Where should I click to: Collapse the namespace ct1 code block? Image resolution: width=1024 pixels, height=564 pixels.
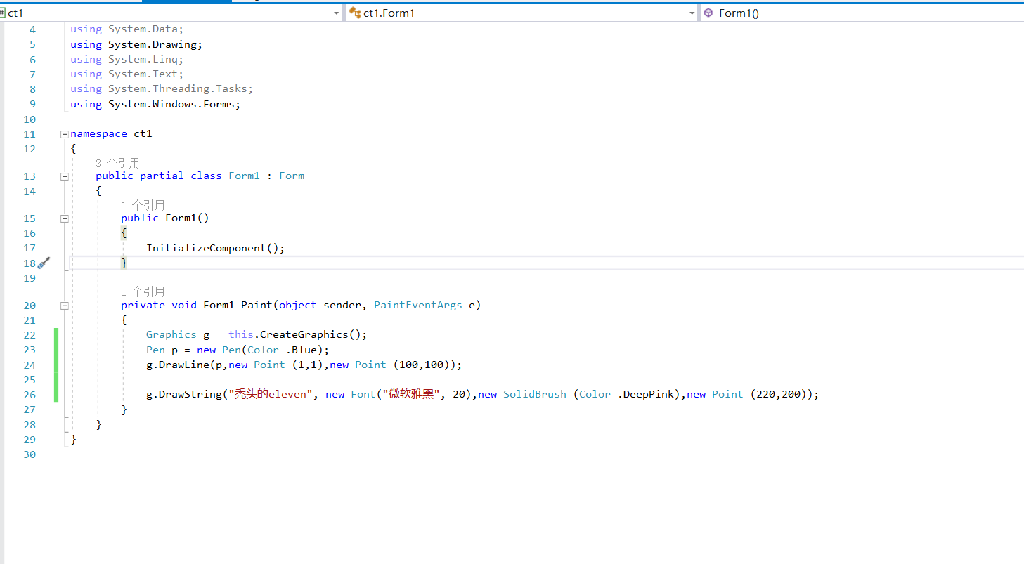[64, 133]
